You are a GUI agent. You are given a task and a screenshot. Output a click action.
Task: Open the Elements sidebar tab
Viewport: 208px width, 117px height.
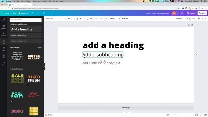4,27
